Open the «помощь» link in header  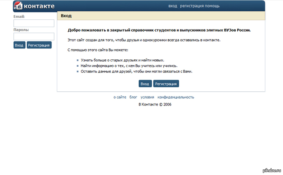pyautogui.click(x=212, y=6)
